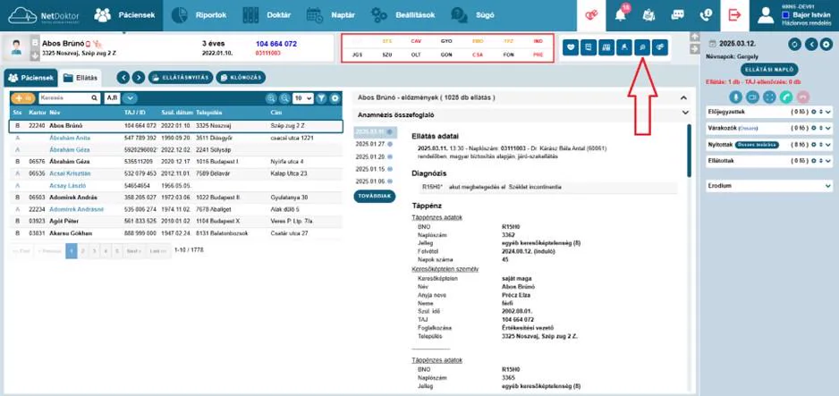The image size is (839, 396).
Task: Select the Ábrahám Anita row
Action: (x=176, y=138)
